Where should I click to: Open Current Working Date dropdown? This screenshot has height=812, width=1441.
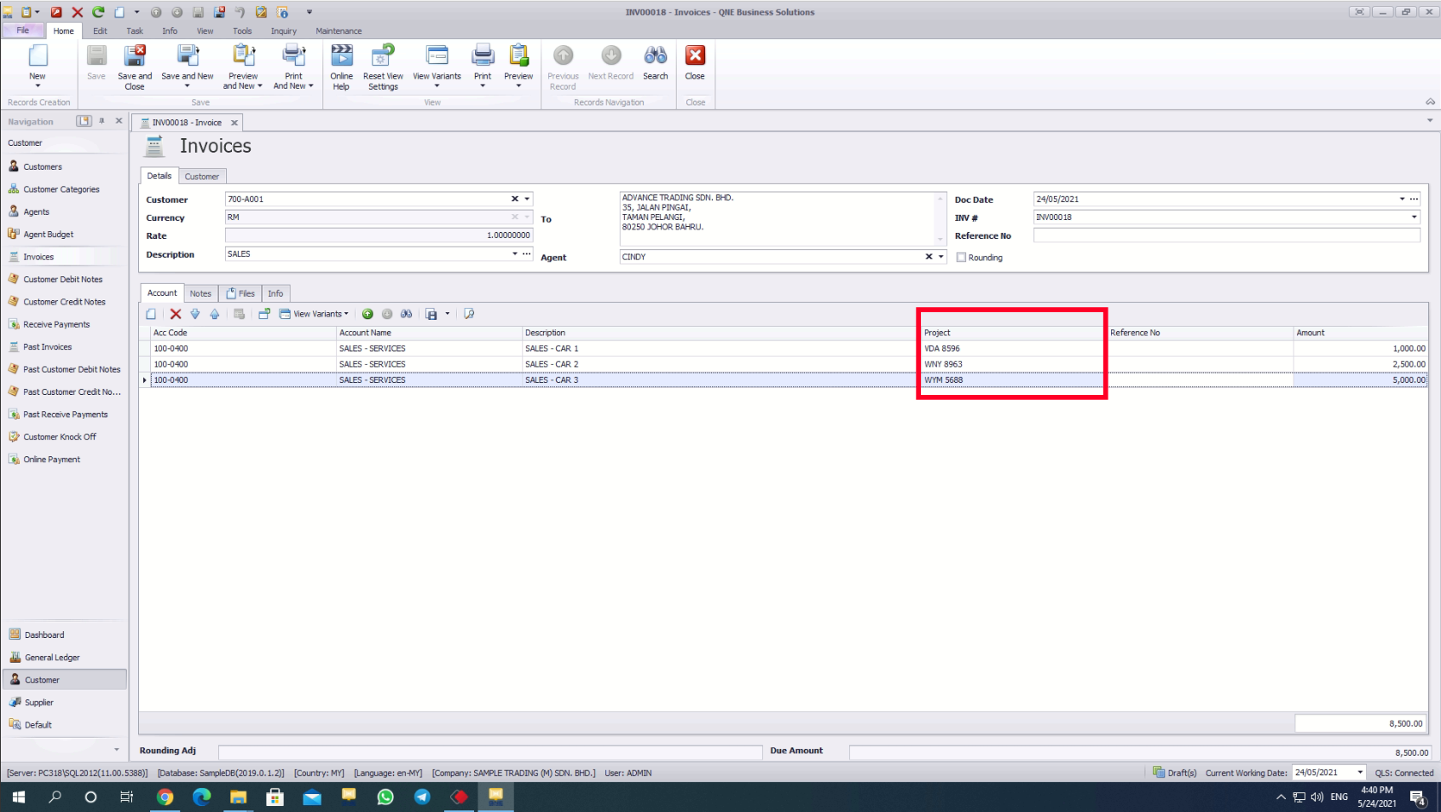pyautogui.click(x=1360, y=773)
